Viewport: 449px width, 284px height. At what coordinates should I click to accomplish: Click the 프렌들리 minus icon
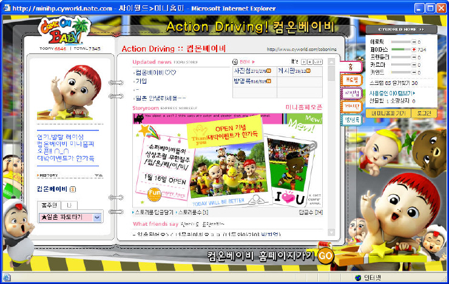click(x=414, y=57)
